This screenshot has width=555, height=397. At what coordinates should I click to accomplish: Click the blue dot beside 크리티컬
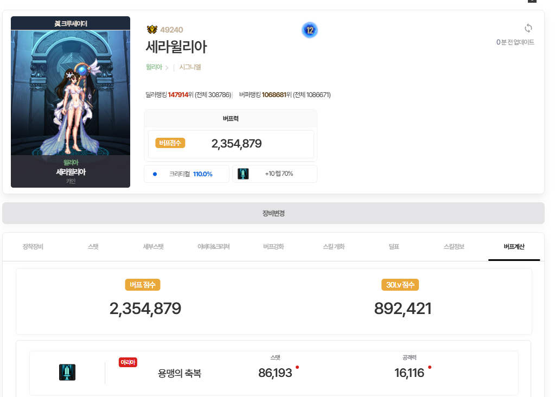pyautogui.click(x=155, y=174)
